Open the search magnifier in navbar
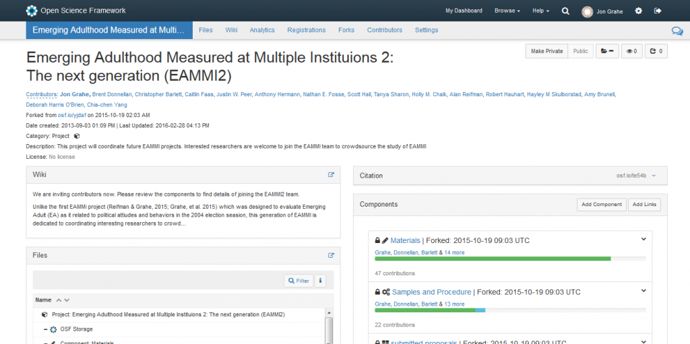This screenshot has height=344, width=690. click(565, 11)
